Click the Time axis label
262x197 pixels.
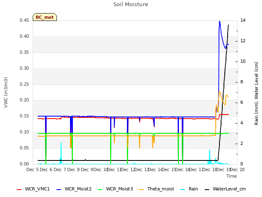[x=232, y=176]
